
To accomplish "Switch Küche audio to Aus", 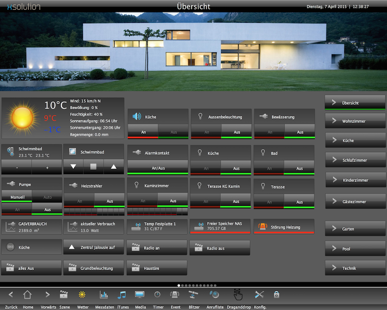I will click(x=173, y=132).
